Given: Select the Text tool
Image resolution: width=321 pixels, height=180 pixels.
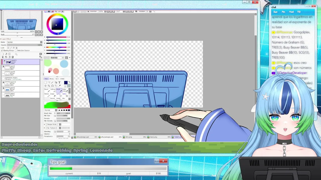Looking at the screenshot, I should pyautogui.click(x=59, y=82).
